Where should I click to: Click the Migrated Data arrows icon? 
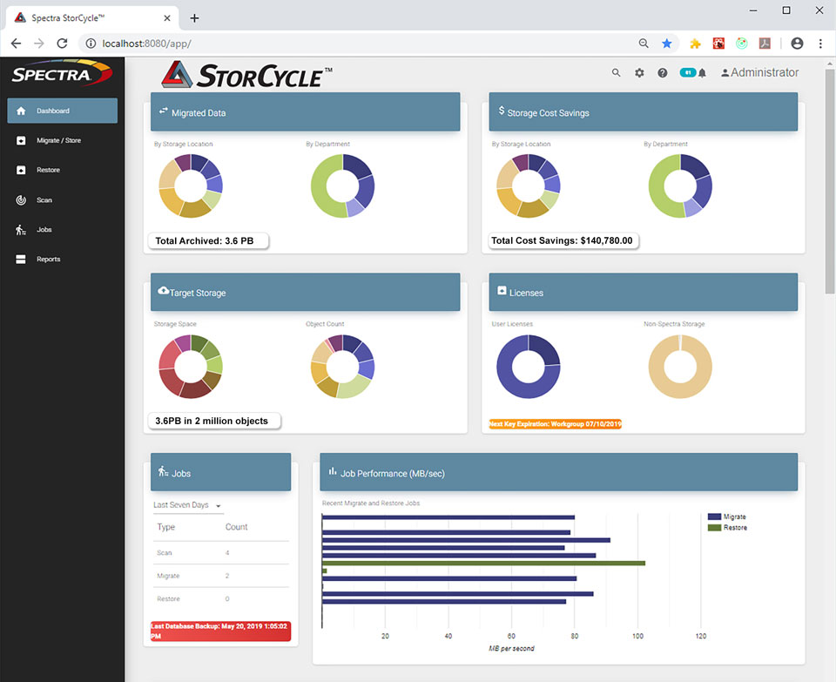click(163, 111)
